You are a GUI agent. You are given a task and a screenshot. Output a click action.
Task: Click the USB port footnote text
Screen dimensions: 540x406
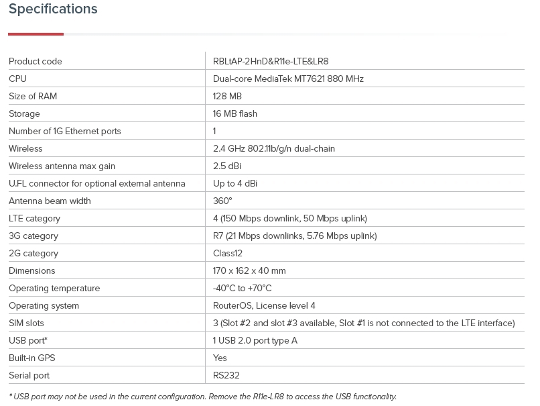[x=203, y=397]
